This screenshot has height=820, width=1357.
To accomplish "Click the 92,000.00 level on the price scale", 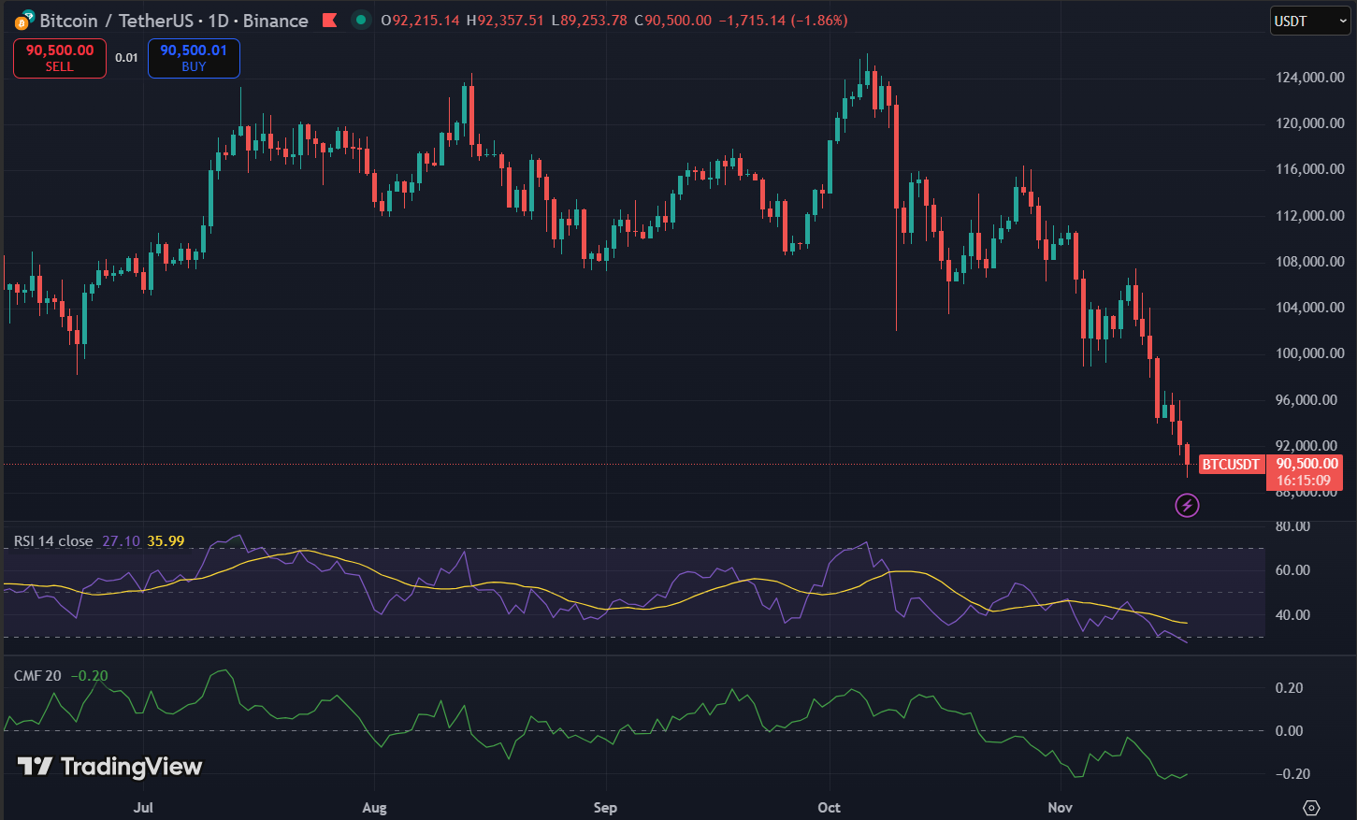I will [x=1305, y=446].
